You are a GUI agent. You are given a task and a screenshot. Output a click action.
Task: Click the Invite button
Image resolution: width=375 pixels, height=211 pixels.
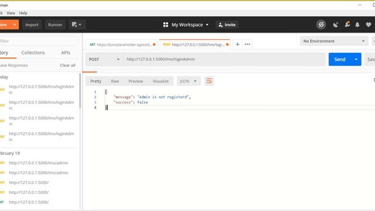[x=227, y=25]
